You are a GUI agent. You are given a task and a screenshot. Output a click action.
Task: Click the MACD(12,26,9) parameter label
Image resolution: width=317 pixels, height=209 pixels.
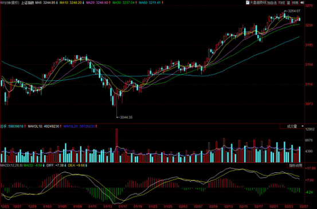[x=11, y=165]
